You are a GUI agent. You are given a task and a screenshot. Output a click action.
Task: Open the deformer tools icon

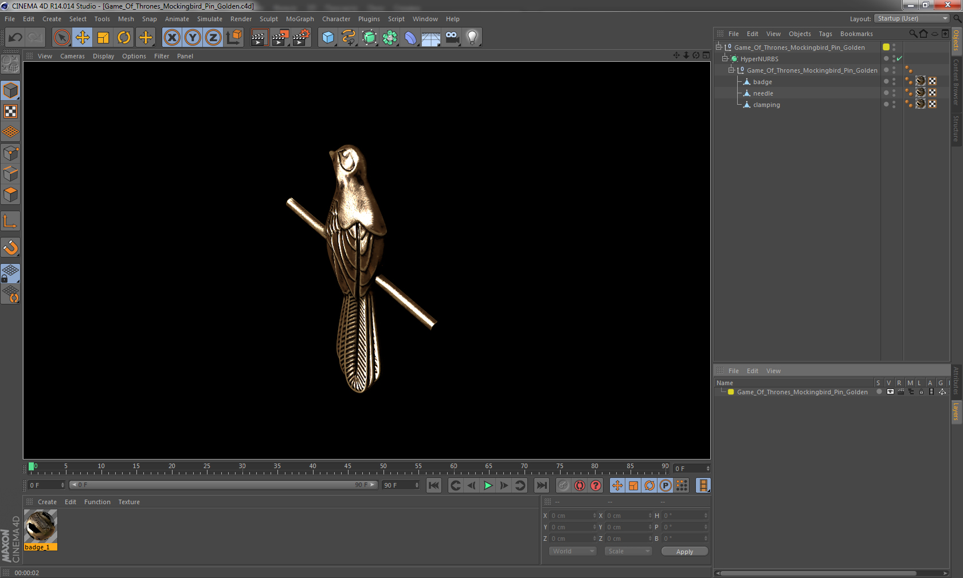(410, 38)
